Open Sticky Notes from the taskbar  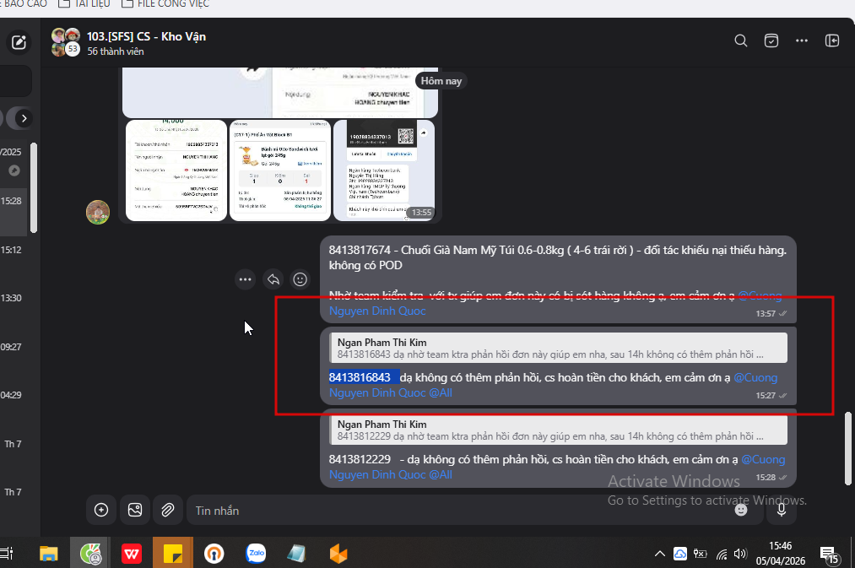coord(173,553)
